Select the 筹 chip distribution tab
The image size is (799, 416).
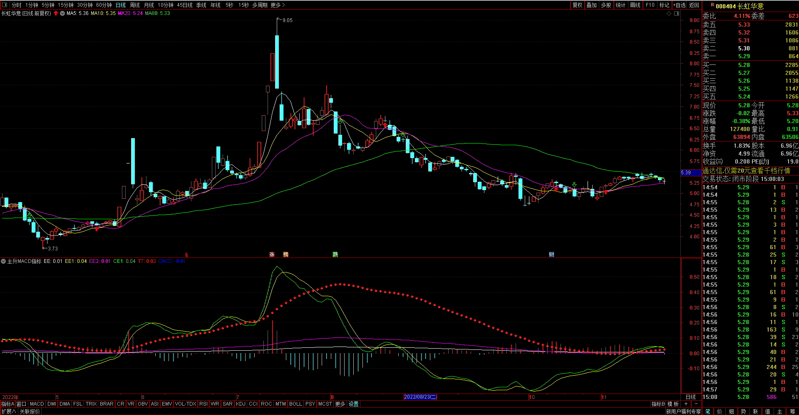click(792, 411)
